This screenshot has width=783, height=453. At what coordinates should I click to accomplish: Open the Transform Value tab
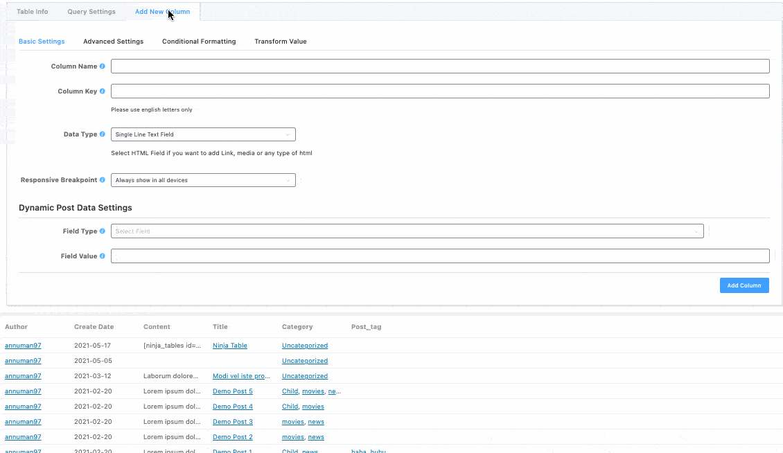280,42
